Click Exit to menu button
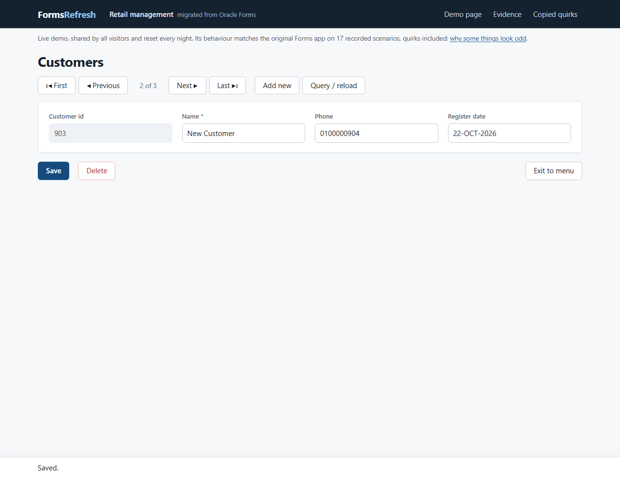Screen dimensions: 620x484 554,171
